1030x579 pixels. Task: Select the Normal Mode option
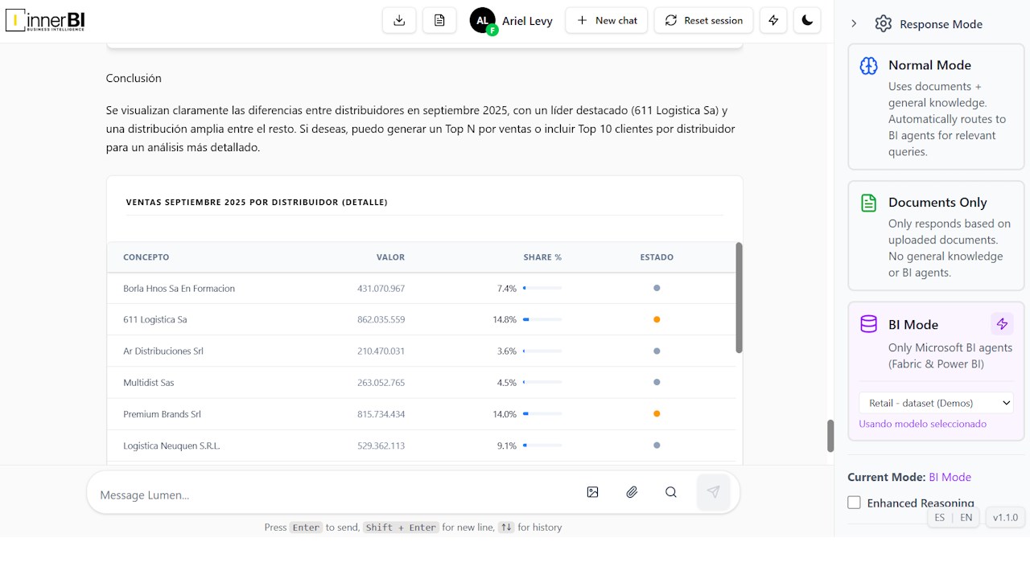coord(936,107)
